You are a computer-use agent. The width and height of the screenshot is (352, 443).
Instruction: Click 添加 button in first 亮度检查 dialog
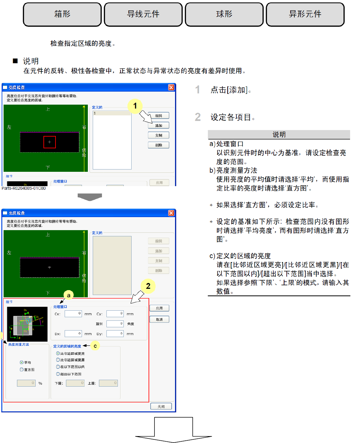159,126
